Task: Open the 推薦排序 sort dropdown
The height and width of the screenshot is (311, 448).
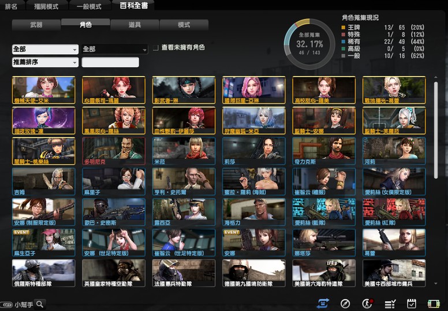Action: coord(45,62)
